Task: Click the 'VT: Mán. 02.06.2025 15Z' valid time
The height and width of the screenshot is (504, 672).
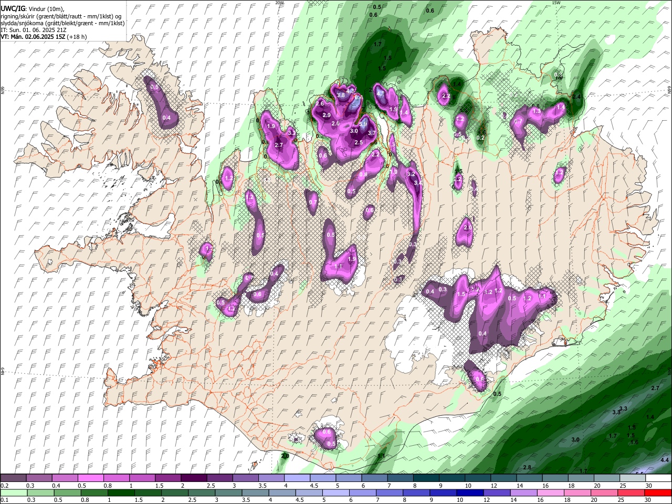Action: (x=33, y=37)
